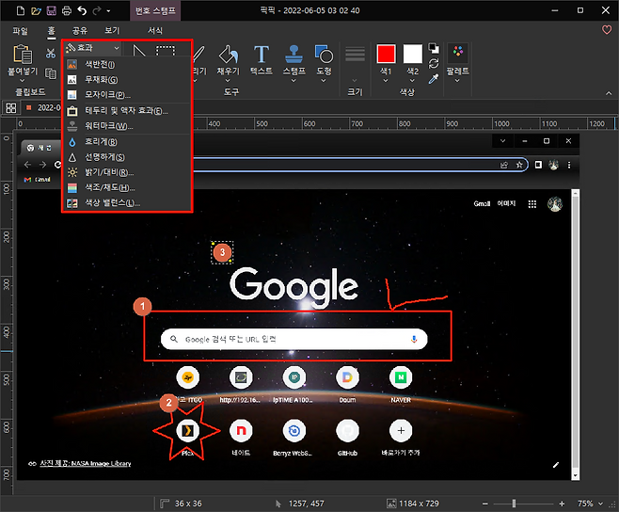Click the zoom out minus button
The width and height of the screenshot is (619, 512).
(x=485, y=504)
